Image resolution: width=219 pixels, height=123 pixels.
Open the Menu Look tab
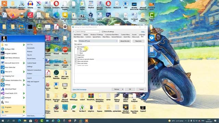pos(136,37)
